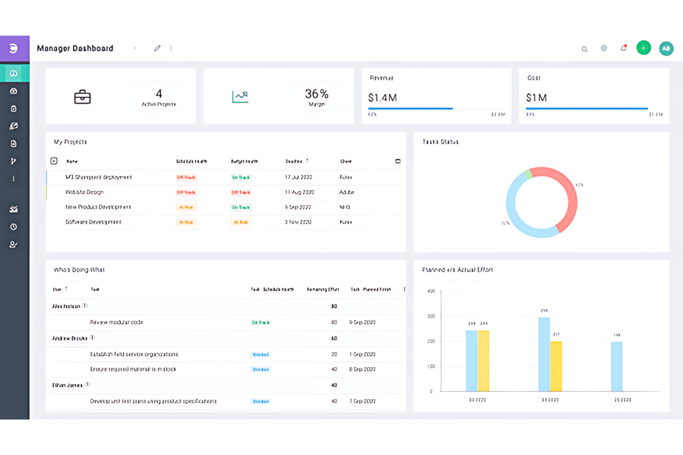Click the trend chart icon on the Margin card
Image resolution: width=683 pixels, height=455 pixels.
point(240,96)
